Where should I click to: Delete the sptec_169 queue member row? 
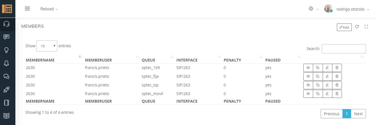pos(337,68)
